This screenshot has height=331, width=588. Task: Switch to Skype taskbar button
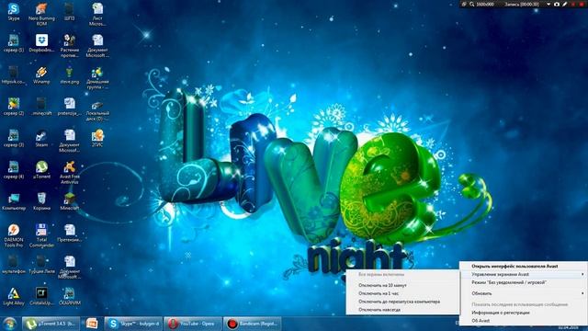click(x=133, y=324)
